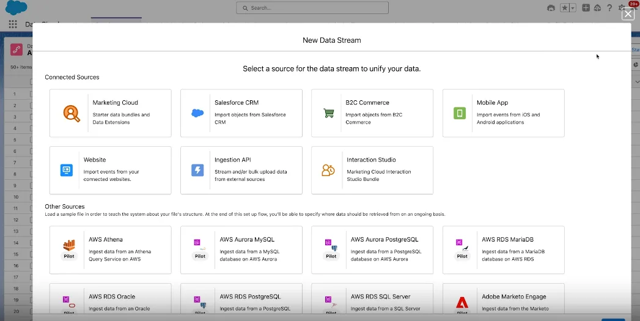Open the favorites list dropdown arrow
640x321 pixels.
pyautogui.click(x=573, y=8)
